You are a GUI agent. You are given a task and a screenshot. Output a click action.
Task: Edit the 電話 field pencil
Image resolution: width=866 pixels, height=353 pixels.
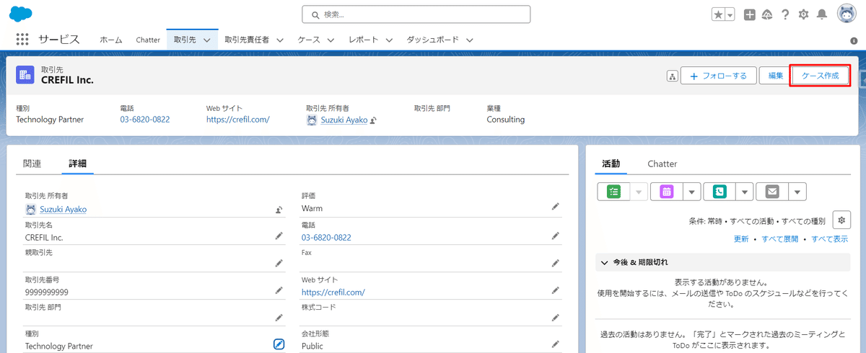click(556, 236)
